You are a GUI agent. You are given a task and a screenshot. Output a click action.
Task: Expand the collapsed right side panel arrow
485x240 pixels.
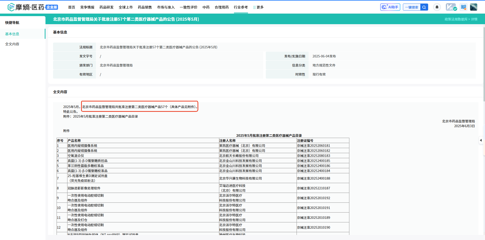[481, 140]
